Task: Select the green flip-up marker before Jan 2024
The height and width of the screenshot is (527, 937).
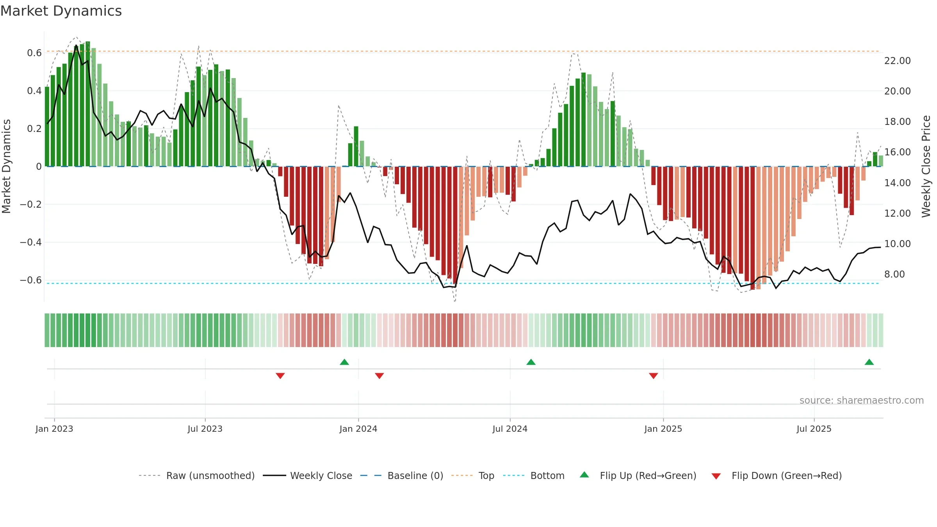Action: pos(344,362)
